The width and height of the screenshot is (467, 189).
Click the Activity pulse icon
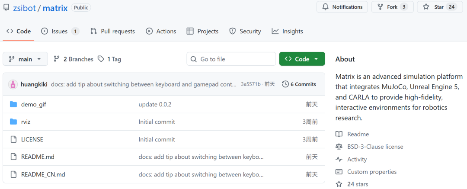[x=339, y=159]
